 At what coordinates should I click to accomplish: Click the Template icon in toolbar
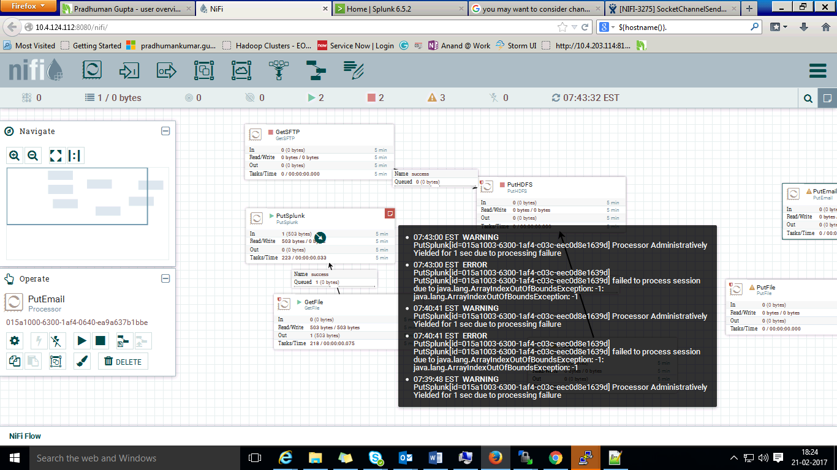pos(316,70)
